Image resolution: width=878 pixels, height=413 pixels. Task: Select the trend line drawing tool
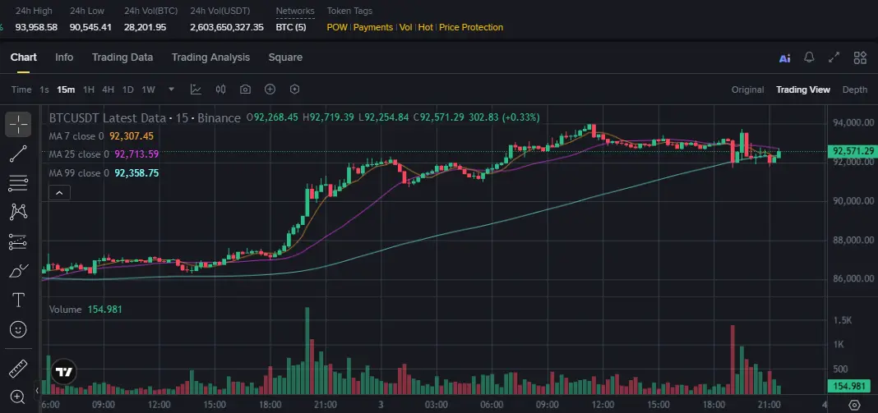pos(18,154)
